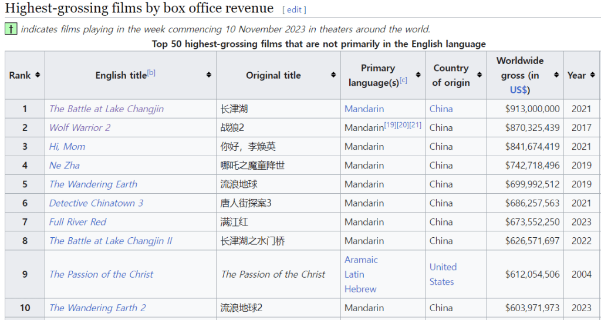This screenshot has width=601, height=320.
Task: Open the Full River Red link
Action: (x=77, y=222)
